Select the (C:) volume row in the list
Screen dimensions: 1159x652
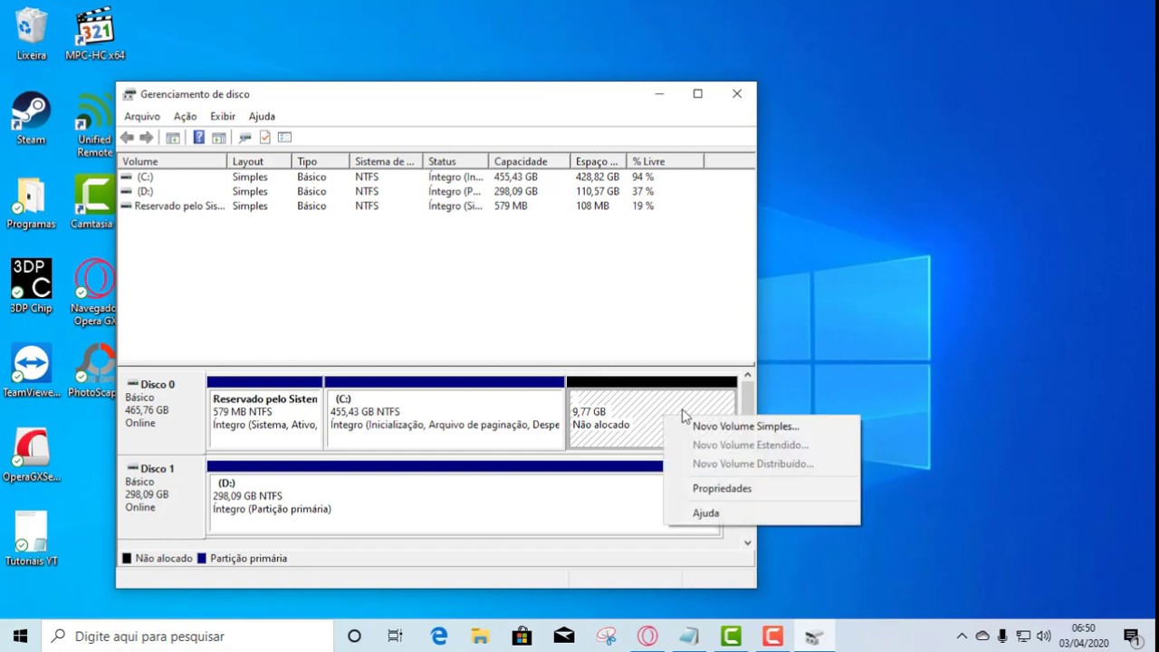point(436,177)
